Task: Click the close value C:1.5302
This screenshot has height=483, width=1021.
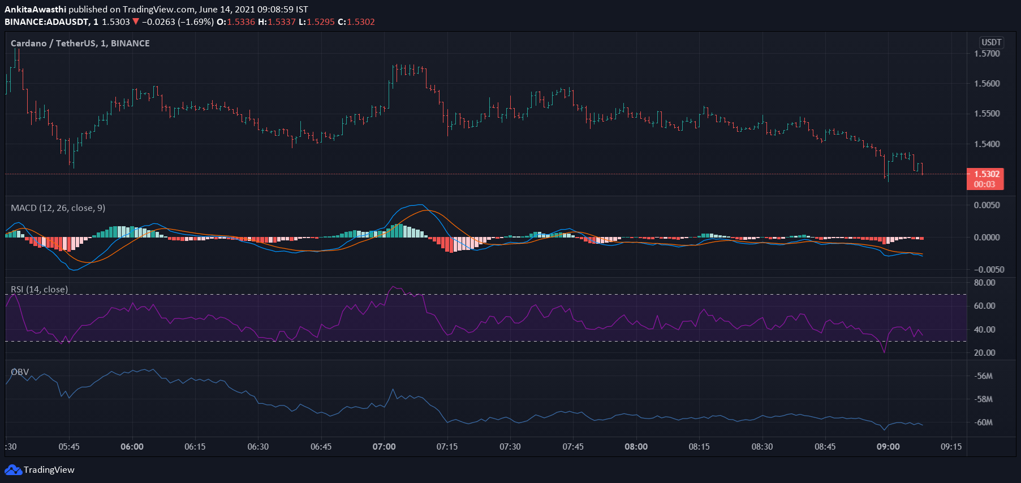Action: click(x=356, y=22)
